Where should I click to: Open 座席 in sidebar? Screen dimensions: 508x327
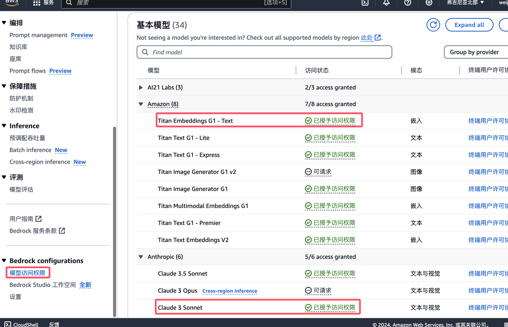click(15, 59)
